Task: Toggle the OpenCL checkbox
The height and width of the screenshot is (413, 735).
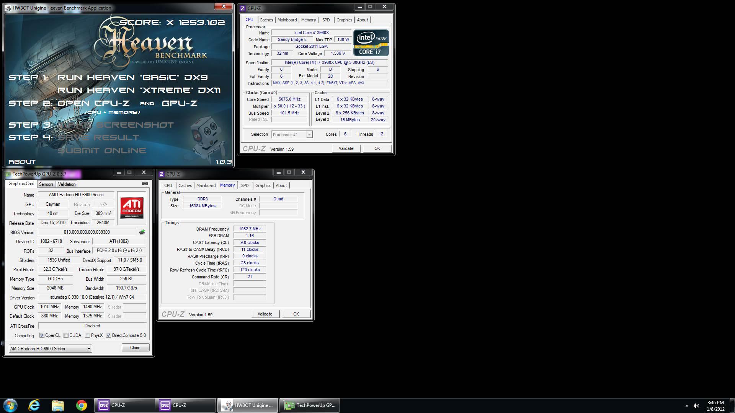Action: pyautogui.click(x=42, y=335)
